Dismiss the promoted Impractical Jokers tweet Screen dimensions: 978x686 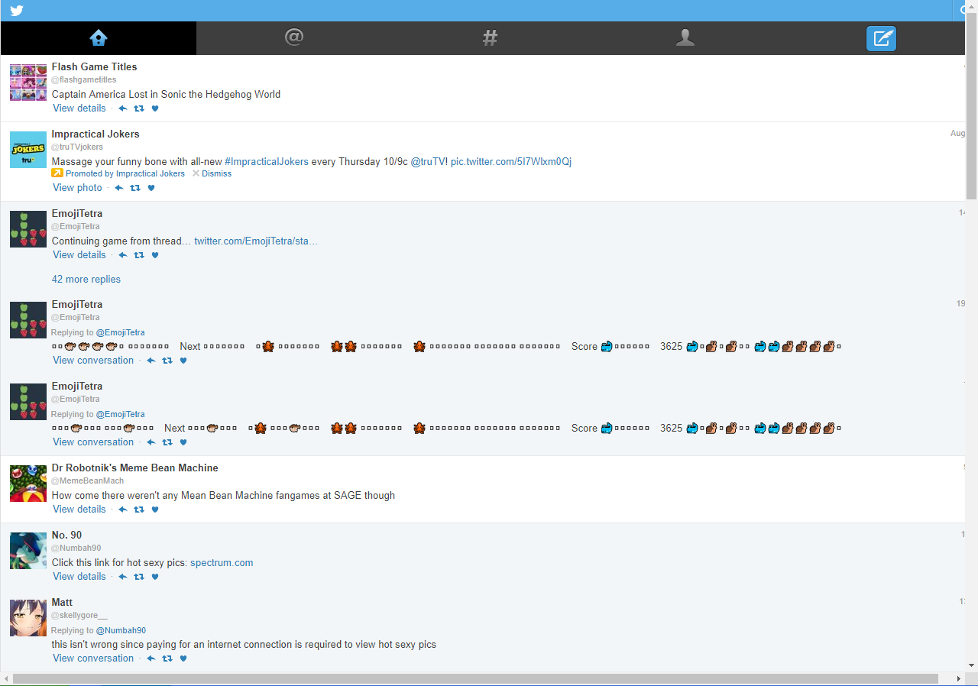tap(212, 173)
